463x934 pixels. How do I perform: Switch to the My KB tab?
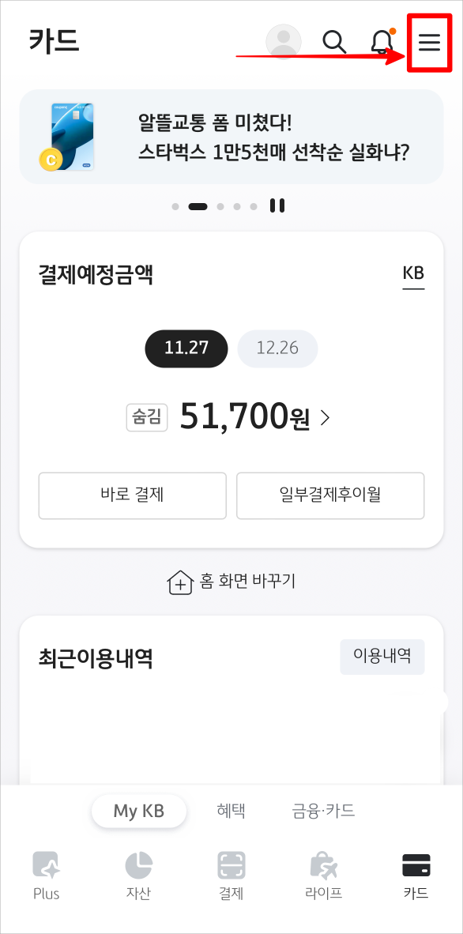[139, 811]
